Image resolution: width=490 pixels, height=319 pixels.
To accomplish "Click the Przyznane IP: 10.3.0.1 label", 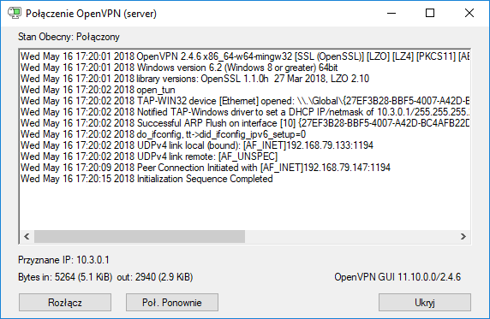I will pos(63,260).
